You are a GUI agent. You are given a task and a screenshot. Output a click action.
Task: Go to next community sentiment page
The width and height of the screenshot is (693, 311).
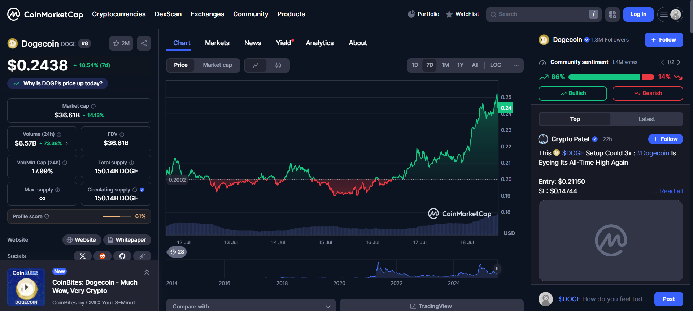(x=679, y=62)
